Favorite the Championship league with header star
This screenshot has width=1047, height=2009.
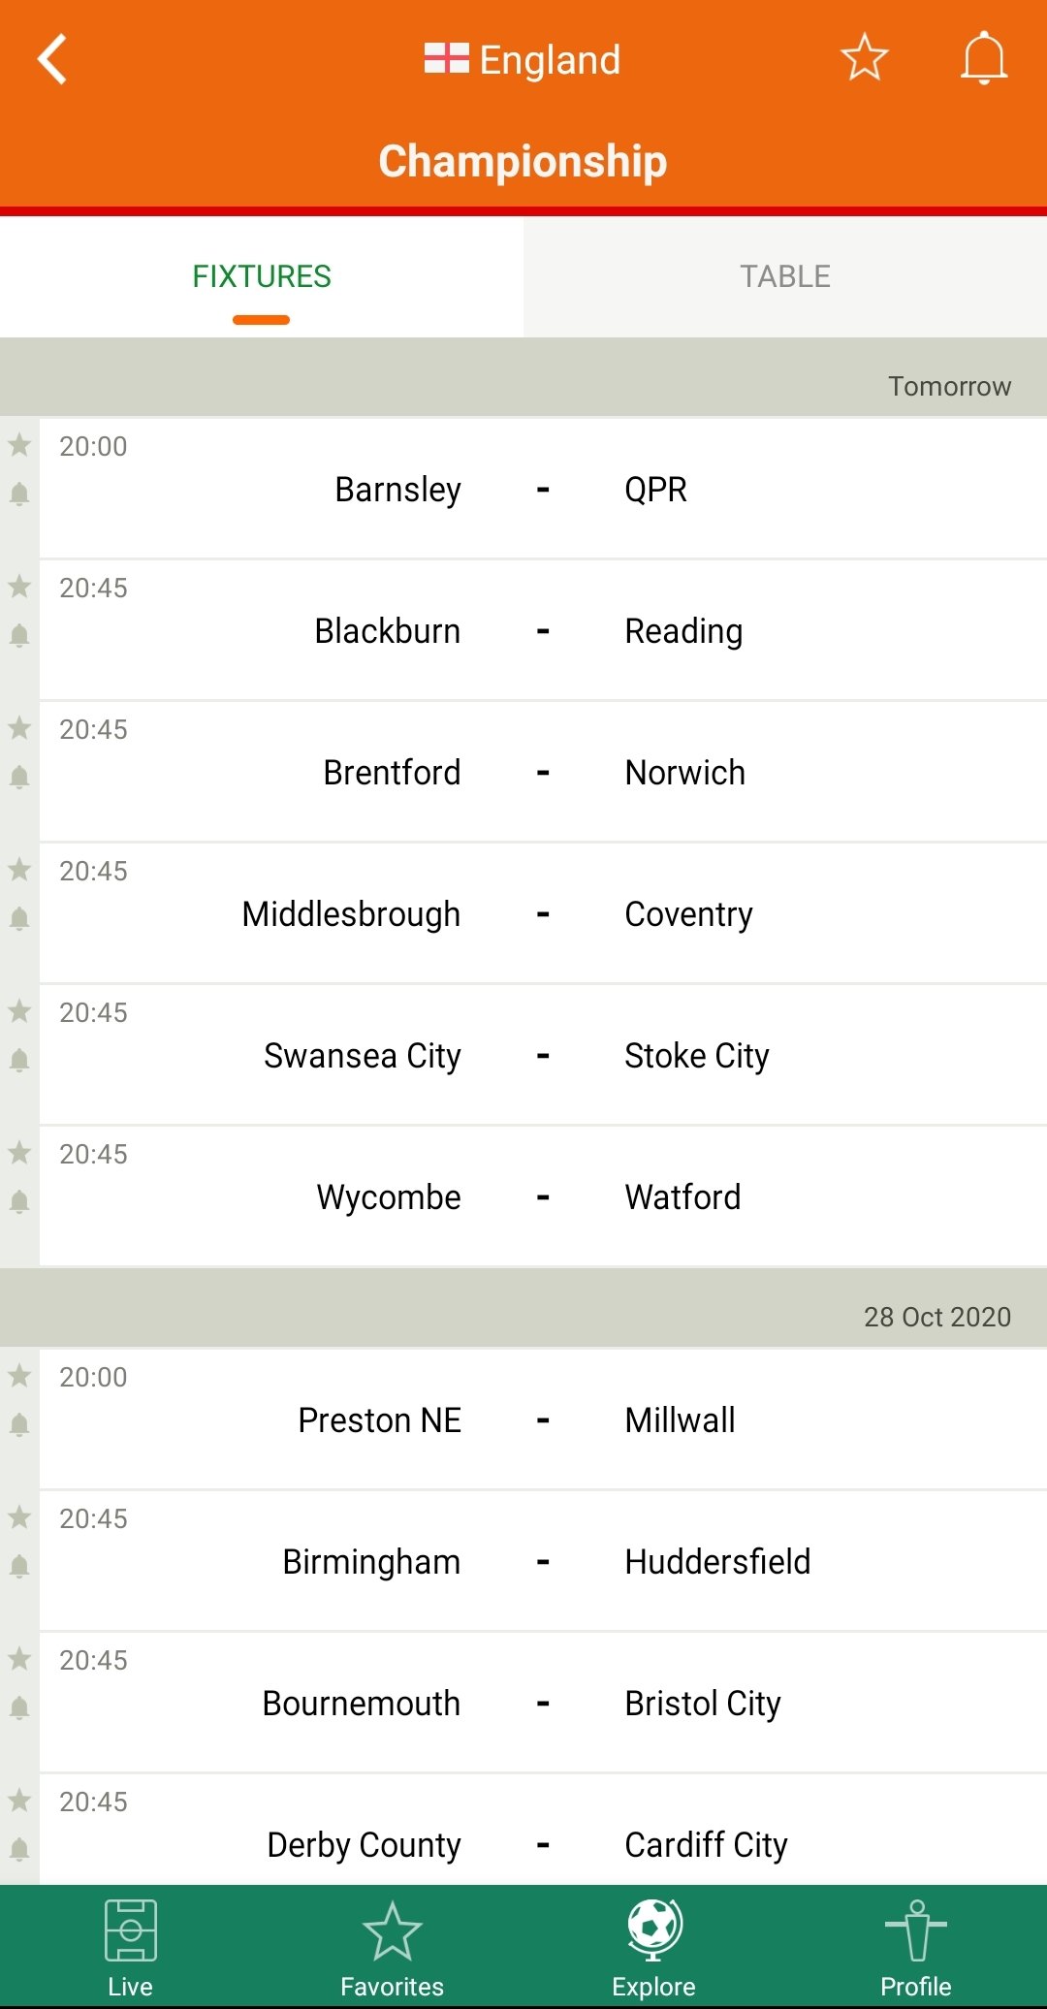coord(864,57)
